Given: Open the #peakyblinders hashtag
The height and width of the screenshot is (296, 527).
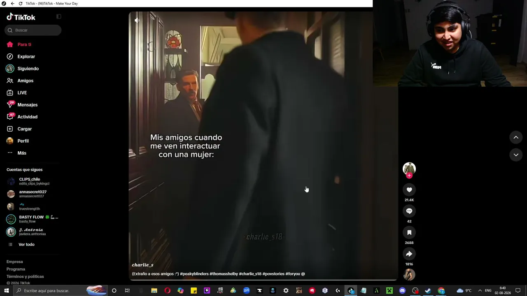Looking at the screenshot, I should click(x=194, y=274).
